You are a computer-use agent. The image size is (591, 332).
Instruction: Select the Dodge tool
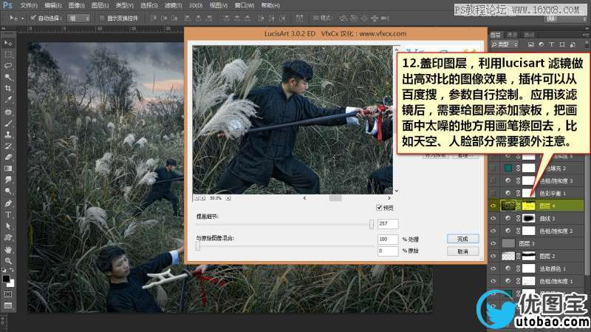(x=8, y=192)
